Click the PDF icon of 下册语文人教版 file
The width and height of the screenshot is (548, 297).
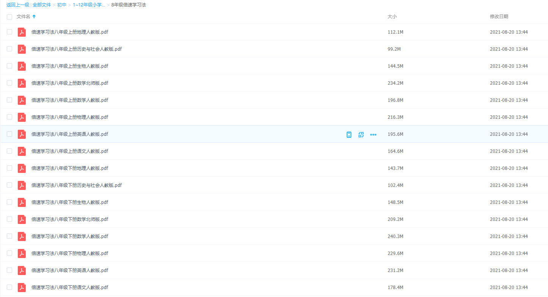point(22,288)
